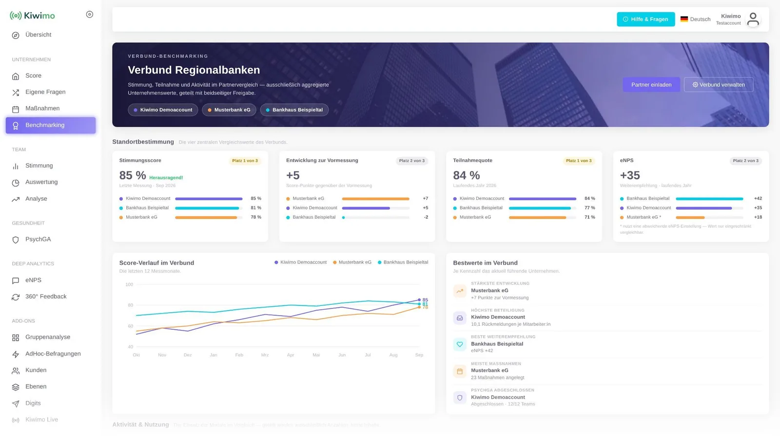Click the Kiwimo logo in sidebar
This screenshot has width=780, height=448.
pyautogui.click(x=32, y=16)
